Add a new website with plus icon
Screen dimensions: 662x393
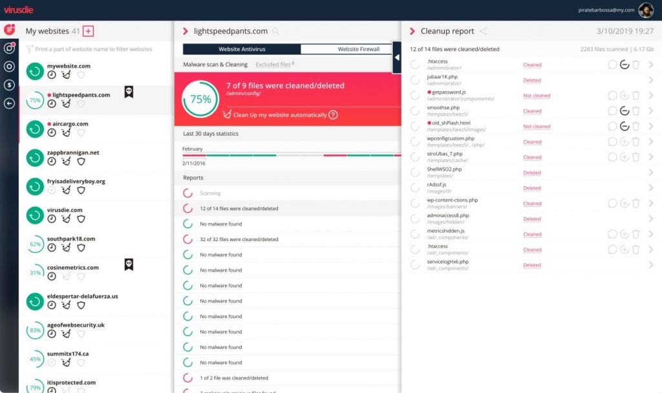click(x=89, y=31)
